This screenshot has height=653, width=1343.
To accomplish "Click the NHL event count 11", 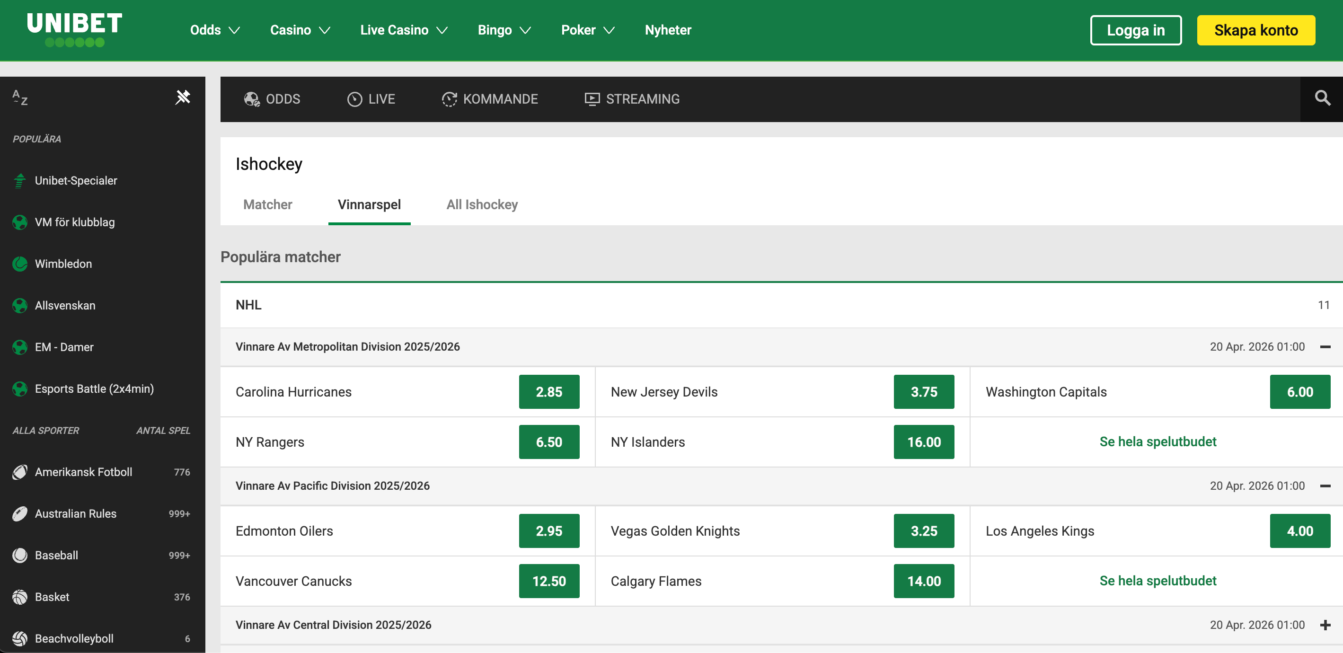I will click(1323, 305).
